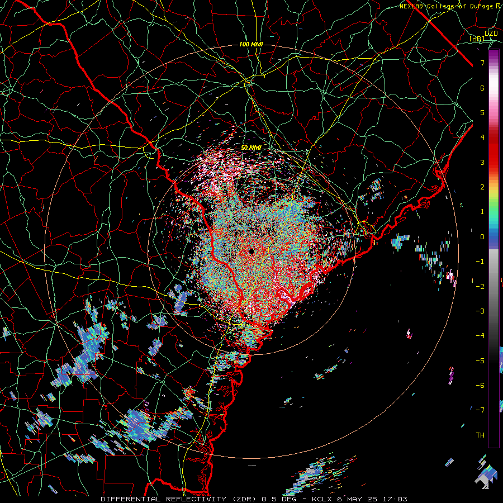This screenshot has width=503, height=503.
Task: Click the vertical ZDR color scale bar
Action: coord(493,248)
